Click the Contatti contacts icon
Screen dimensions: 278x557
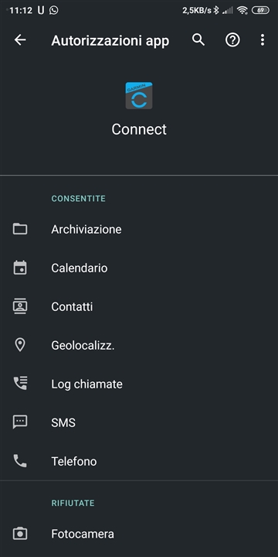[x=20, y=306]
